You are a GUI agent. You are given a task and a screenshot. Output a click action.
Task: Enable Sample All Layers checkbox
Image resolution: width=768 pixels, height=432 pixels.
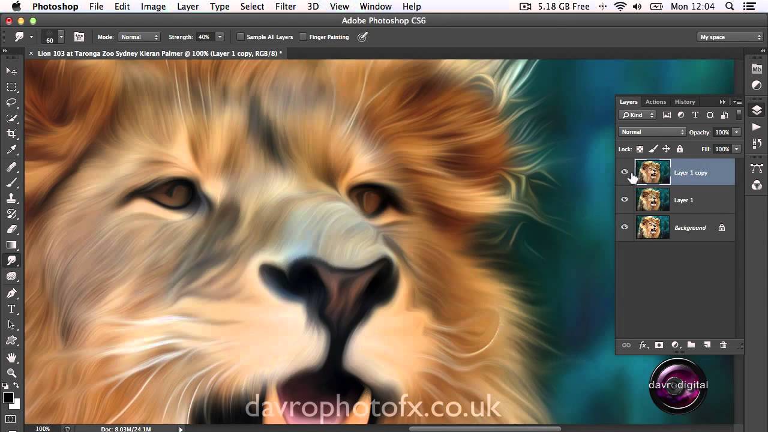pyautogui.click(x=241, y=37)
